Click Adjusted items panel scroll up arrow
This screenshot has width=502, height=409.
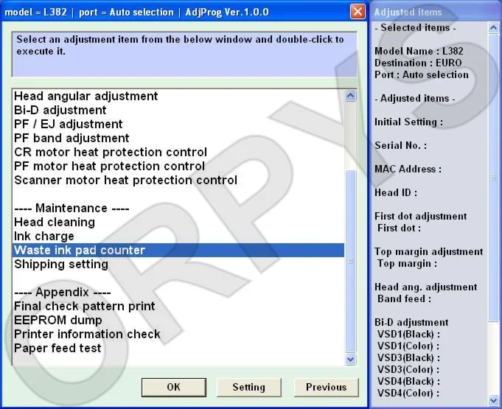493,28
